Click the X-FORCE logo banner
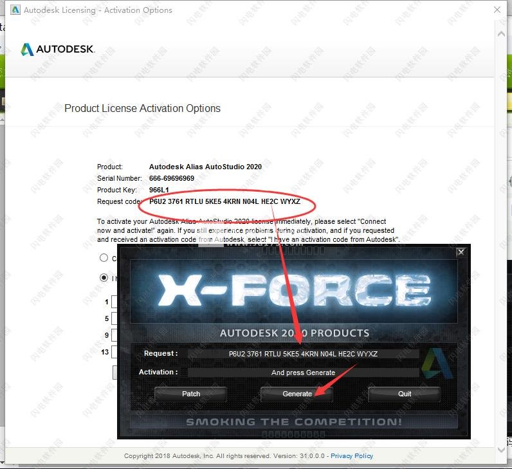 click(x=294, y=291)
